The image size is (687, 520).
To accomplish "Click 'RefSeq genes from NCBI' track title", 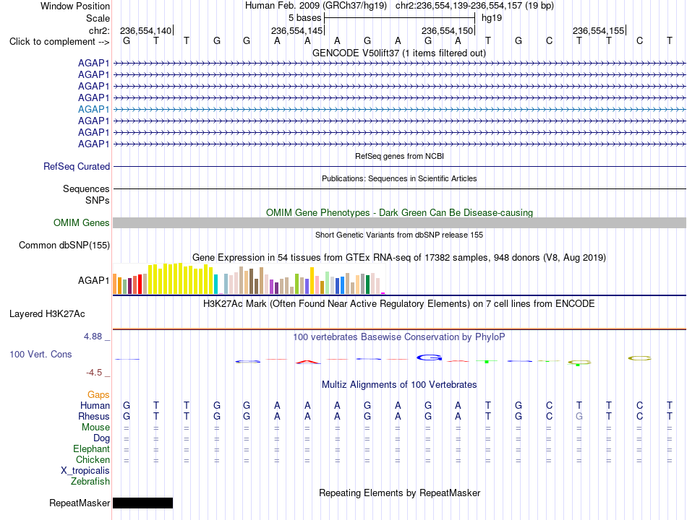I will point(400,156).
